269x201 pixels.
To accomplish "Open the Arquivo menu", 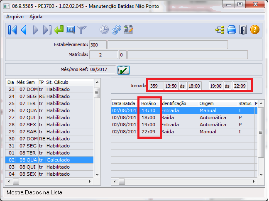I will (x=15, y=17).
